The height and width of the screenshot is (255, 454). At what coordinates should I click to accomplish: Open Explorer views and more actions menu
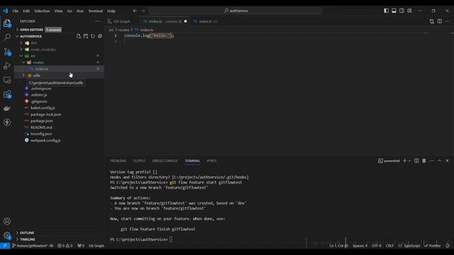(x=97, y=21)
